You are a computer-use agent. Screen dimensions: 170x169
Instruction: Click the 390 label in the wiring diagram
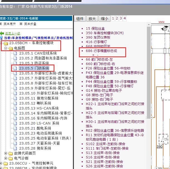tap(160, 147)
